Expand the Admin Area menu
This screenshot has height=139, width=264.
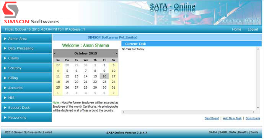click(x=26, y=39)
